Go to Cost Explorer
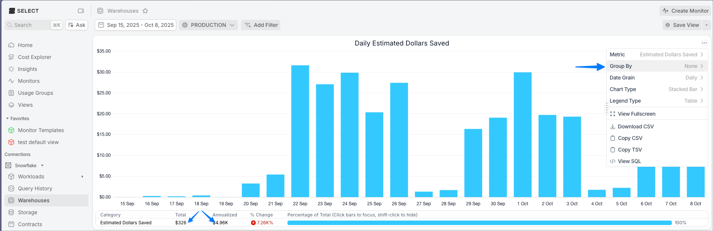The height and width of the screenshot is (231, 713). [x=34, y=57]
